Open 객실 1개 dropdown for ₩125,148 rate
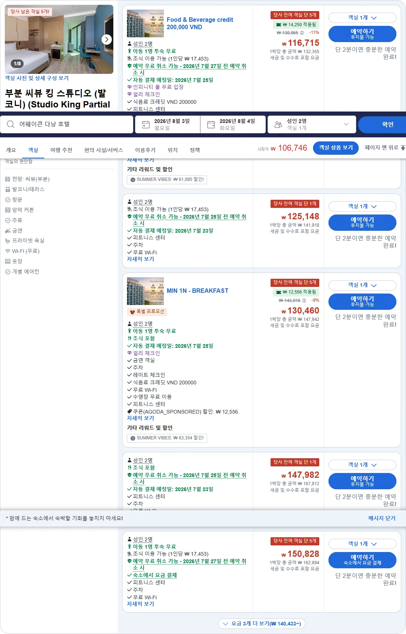This screenshot has width=406, height=634. pyautogui.click(x=362, y=206)
